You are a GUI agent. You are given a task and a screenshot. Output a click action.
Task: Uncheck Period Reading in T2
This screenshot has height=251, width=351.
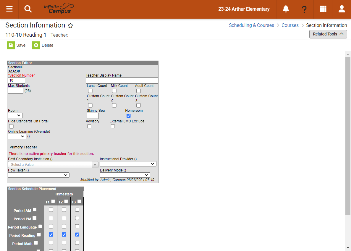pos(64,235)
